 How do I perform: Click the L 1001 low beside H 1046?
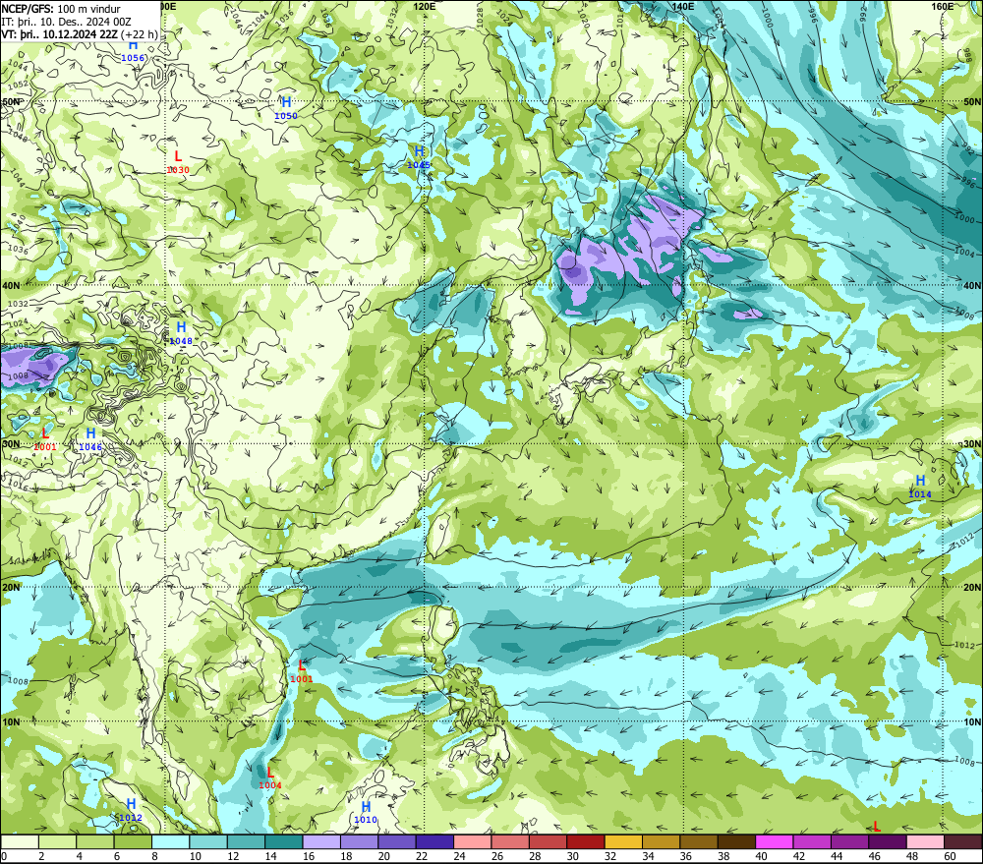pyautogui.click(x=45, y=439)
